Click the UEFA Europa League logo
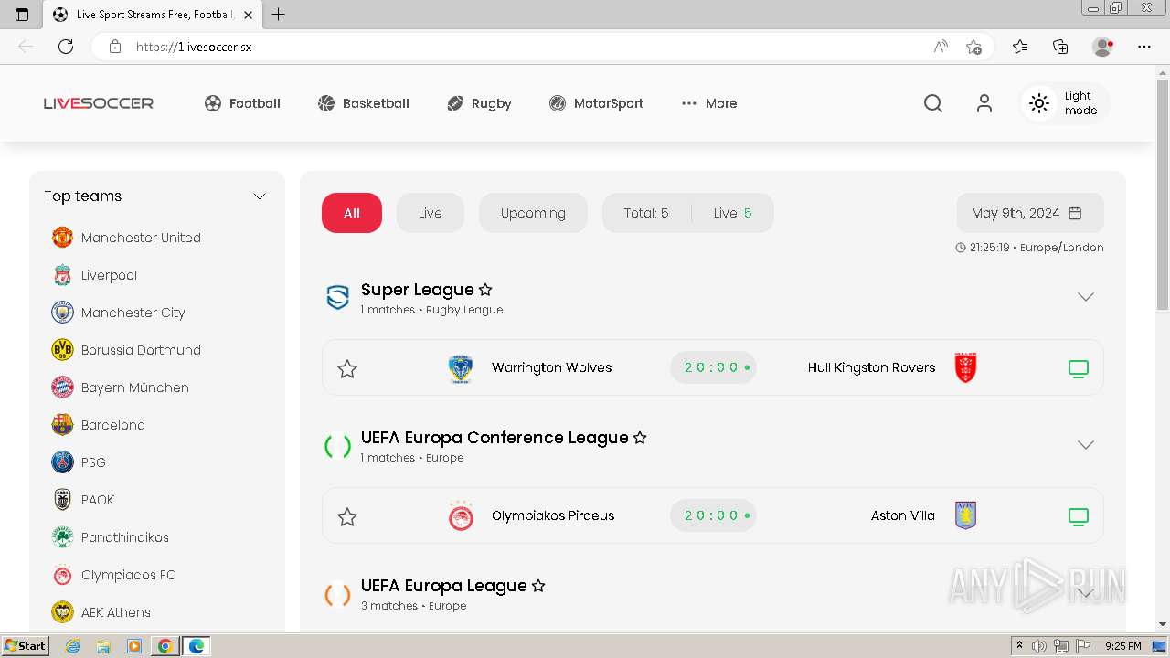Image resolution: width=1170 pixels, height=658 pixels. 338,594
